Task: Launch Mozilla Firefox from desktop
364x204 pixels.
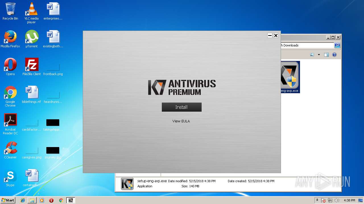Action: tap(10, 39)
